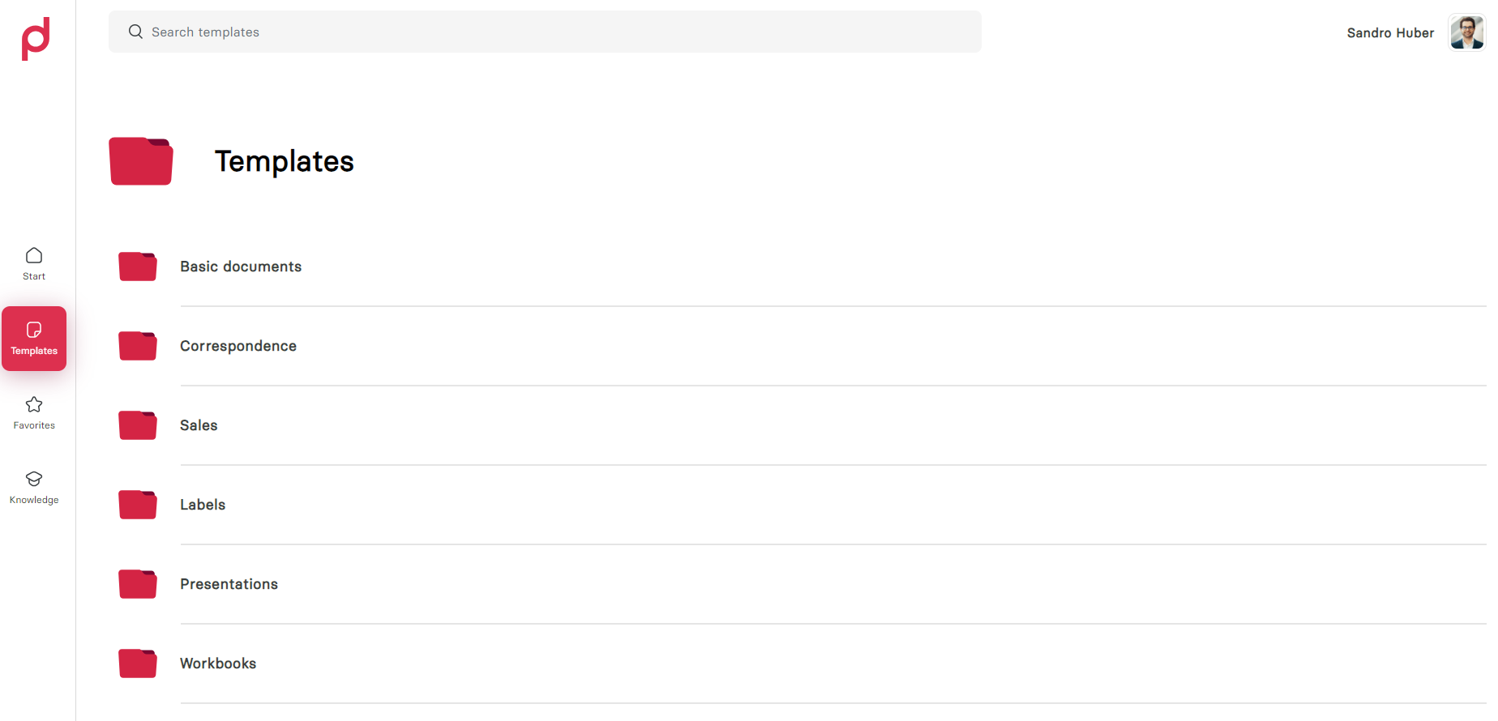
Task: Click the search magnifier icon
Action: pyautogui.click(x=135, y=32)
